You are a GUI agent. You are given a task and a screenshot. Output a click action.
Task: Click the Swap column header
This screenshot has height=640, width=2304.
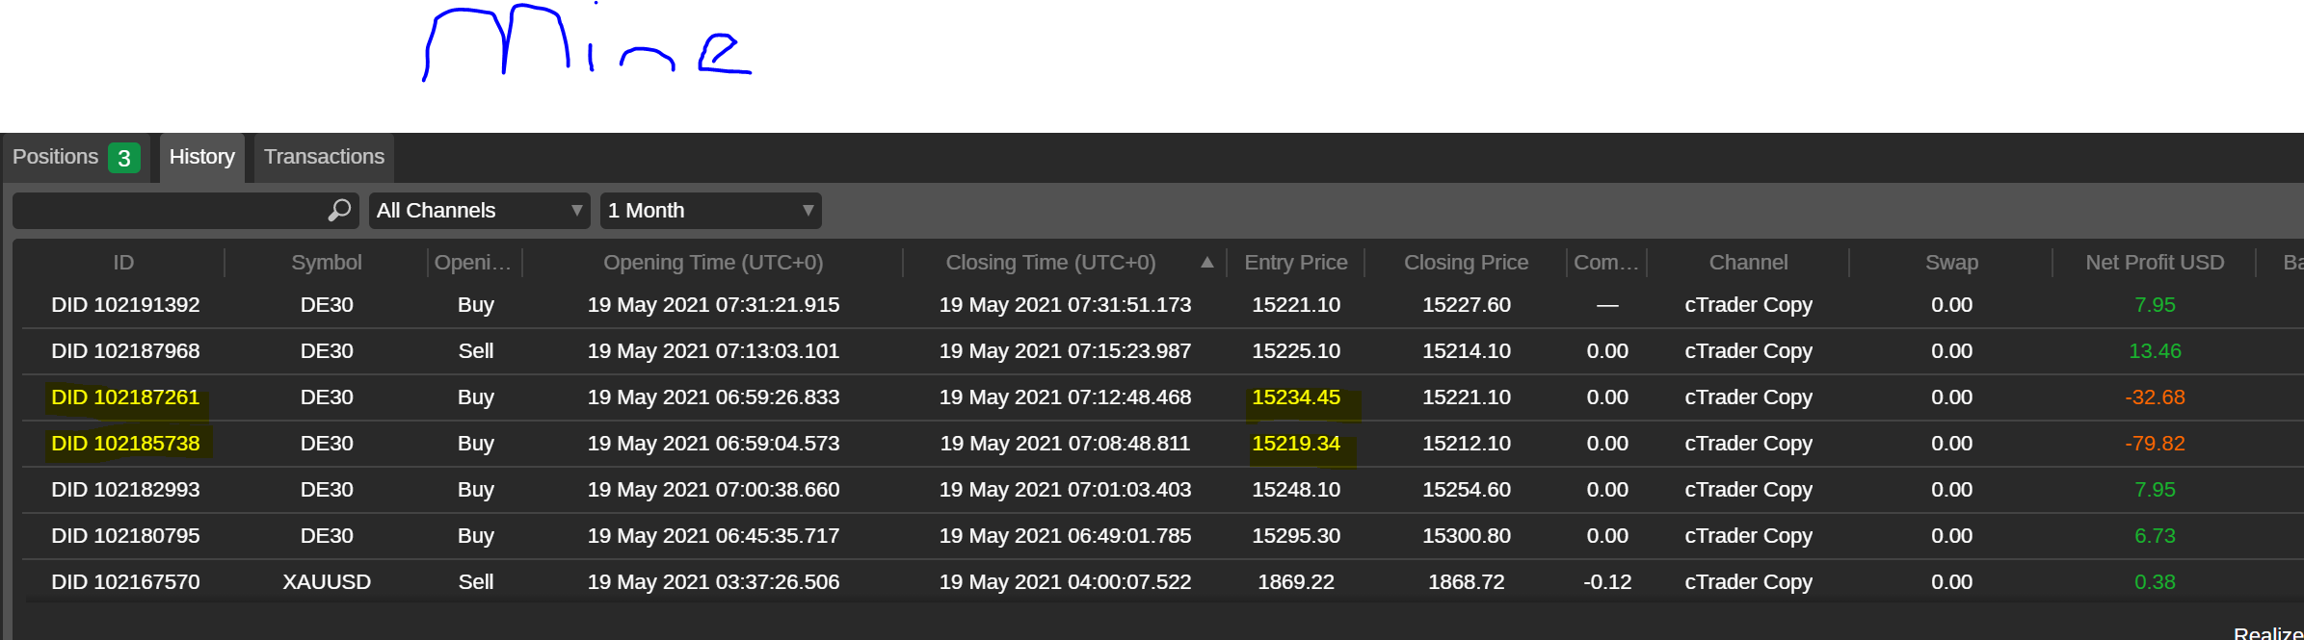pyautogui.click(x=1951, y=262)
